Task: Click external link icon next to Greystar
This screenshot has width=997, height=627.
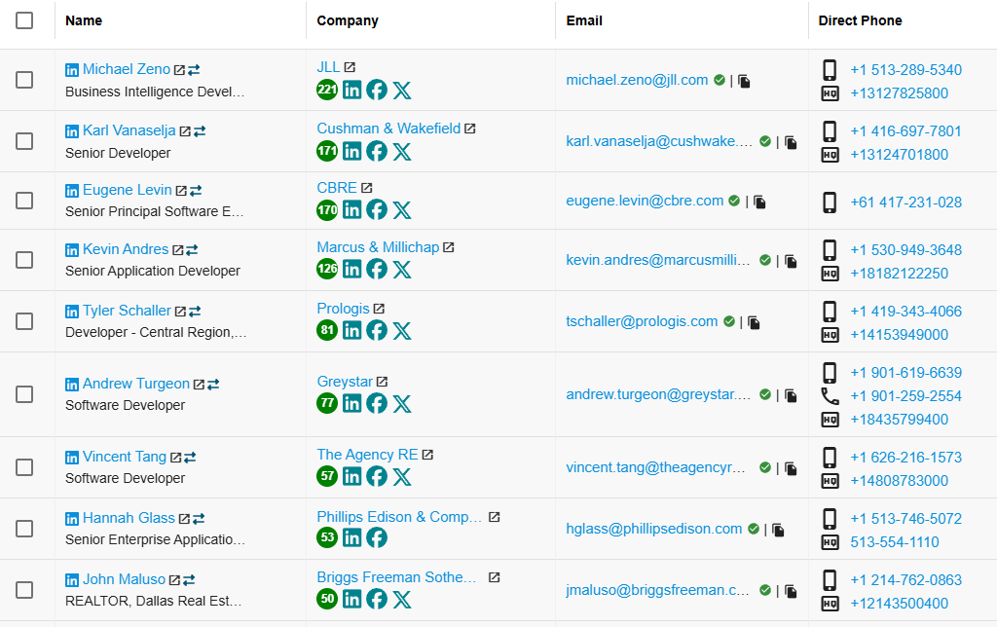Action: click(383, 382)
